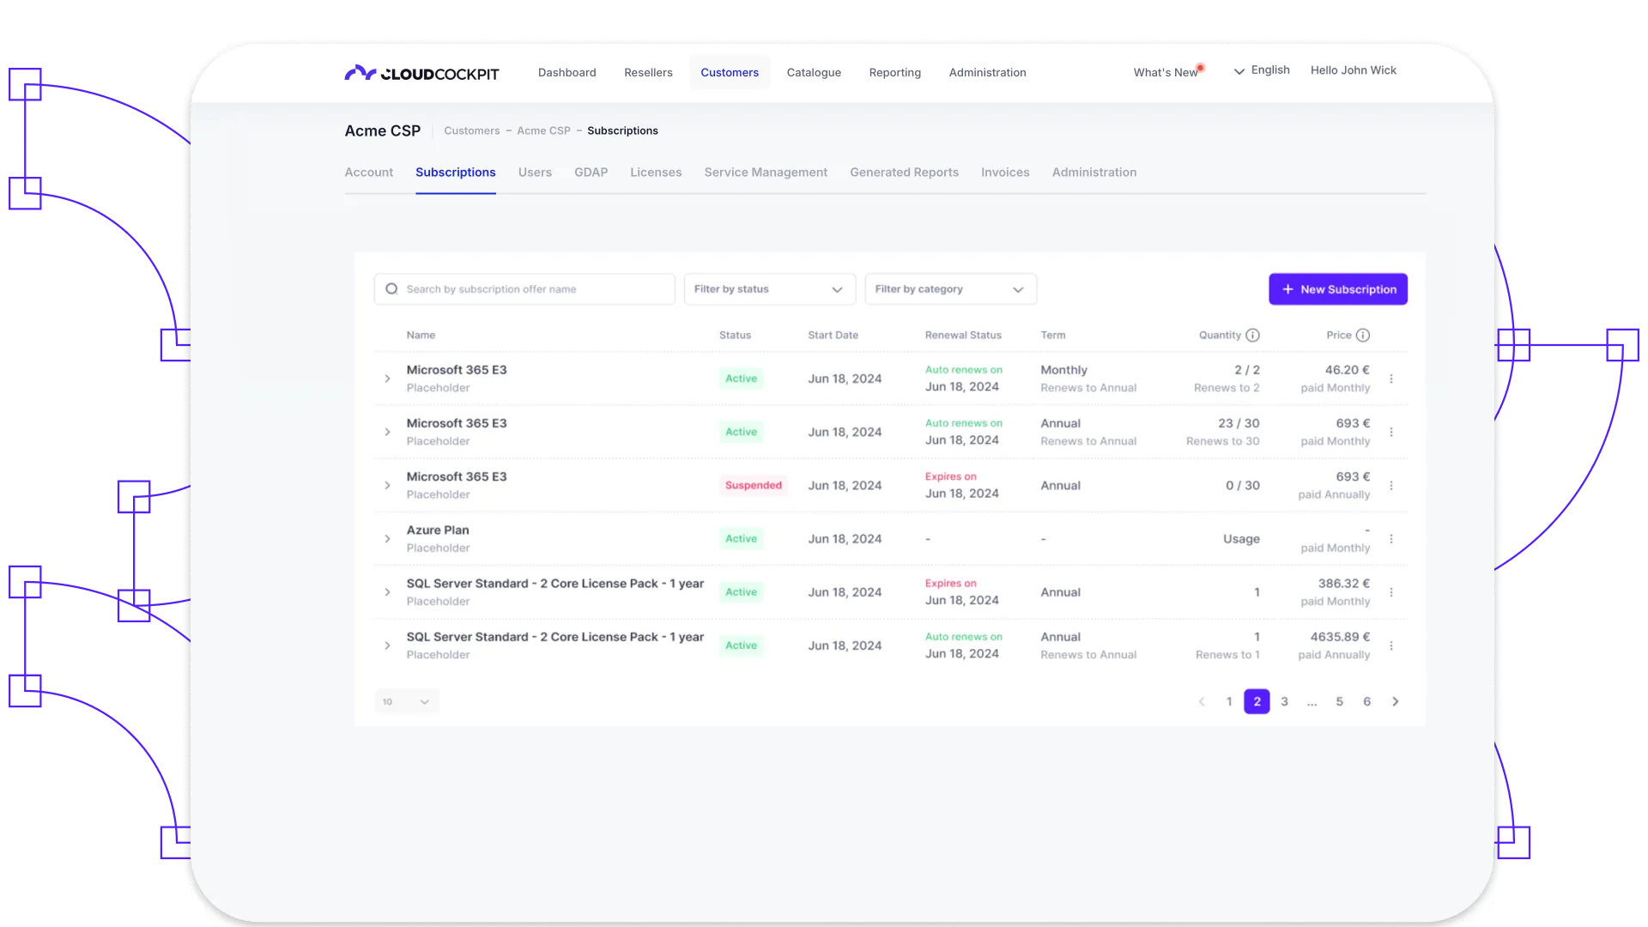Click the three-dot menu for Azure Plan

(1391, 537)
